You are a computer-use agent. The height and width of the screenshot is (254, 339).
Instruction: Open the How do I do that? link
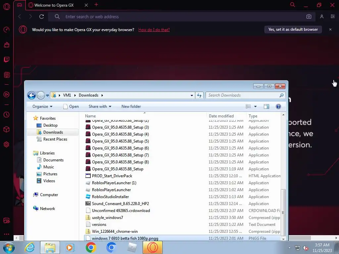pos(154,29)
